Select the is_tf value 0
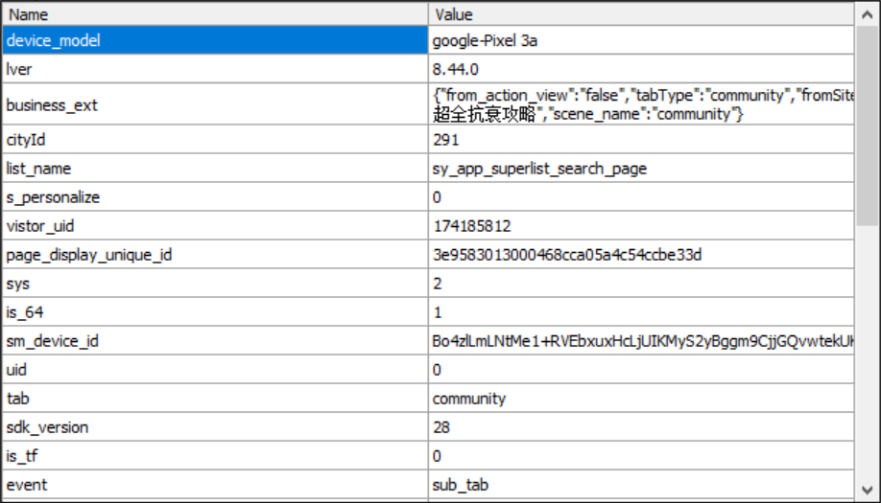This screenshot has width=881, height=503. 641,456
